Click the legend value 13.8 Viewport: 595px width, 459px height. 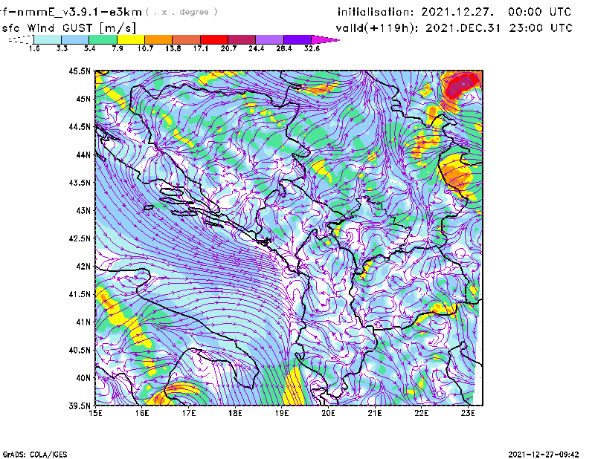pyautogui.click(x=173, y=48)
